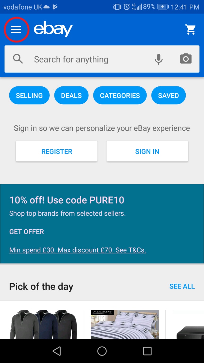View Saved items
Viewport: 204px width, 363px height.
(x=168, y=95)
